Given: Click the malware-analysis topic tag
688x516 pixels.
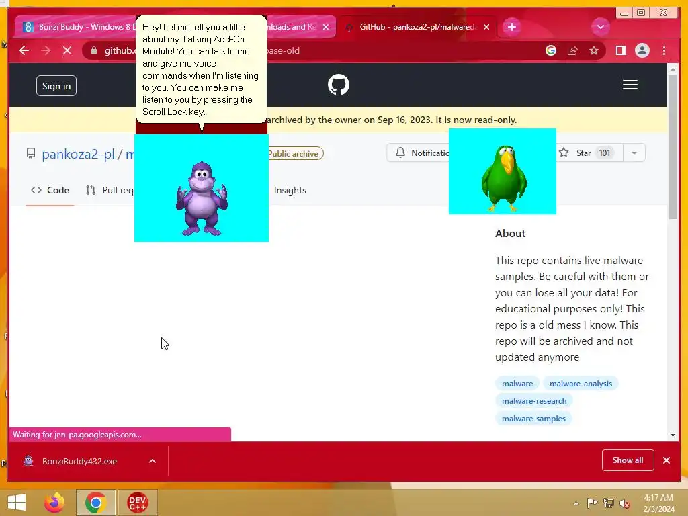Looking at the screenshot, I should pos(580,384).
